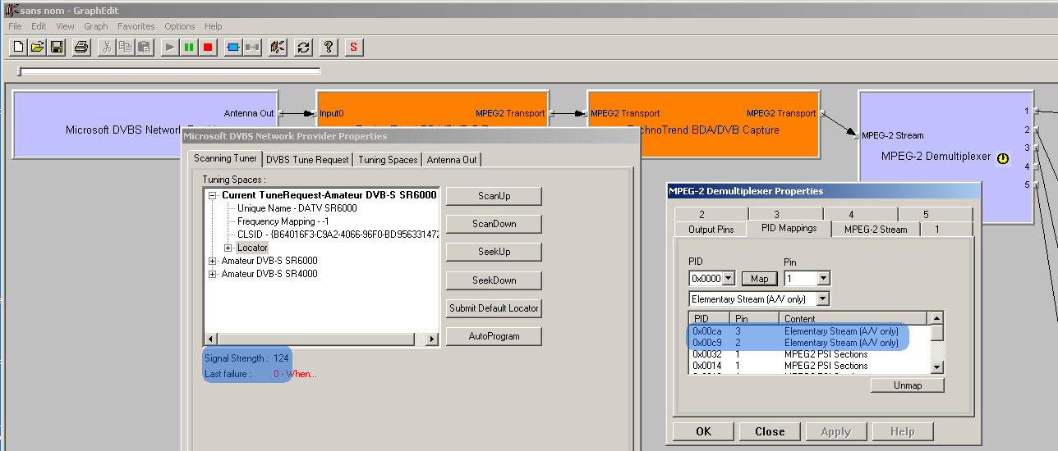This screenshot has width=1058, height=451.
Task: Click tuning spaces horizontal scrollbar left arrow
Action: click(210, 339)
